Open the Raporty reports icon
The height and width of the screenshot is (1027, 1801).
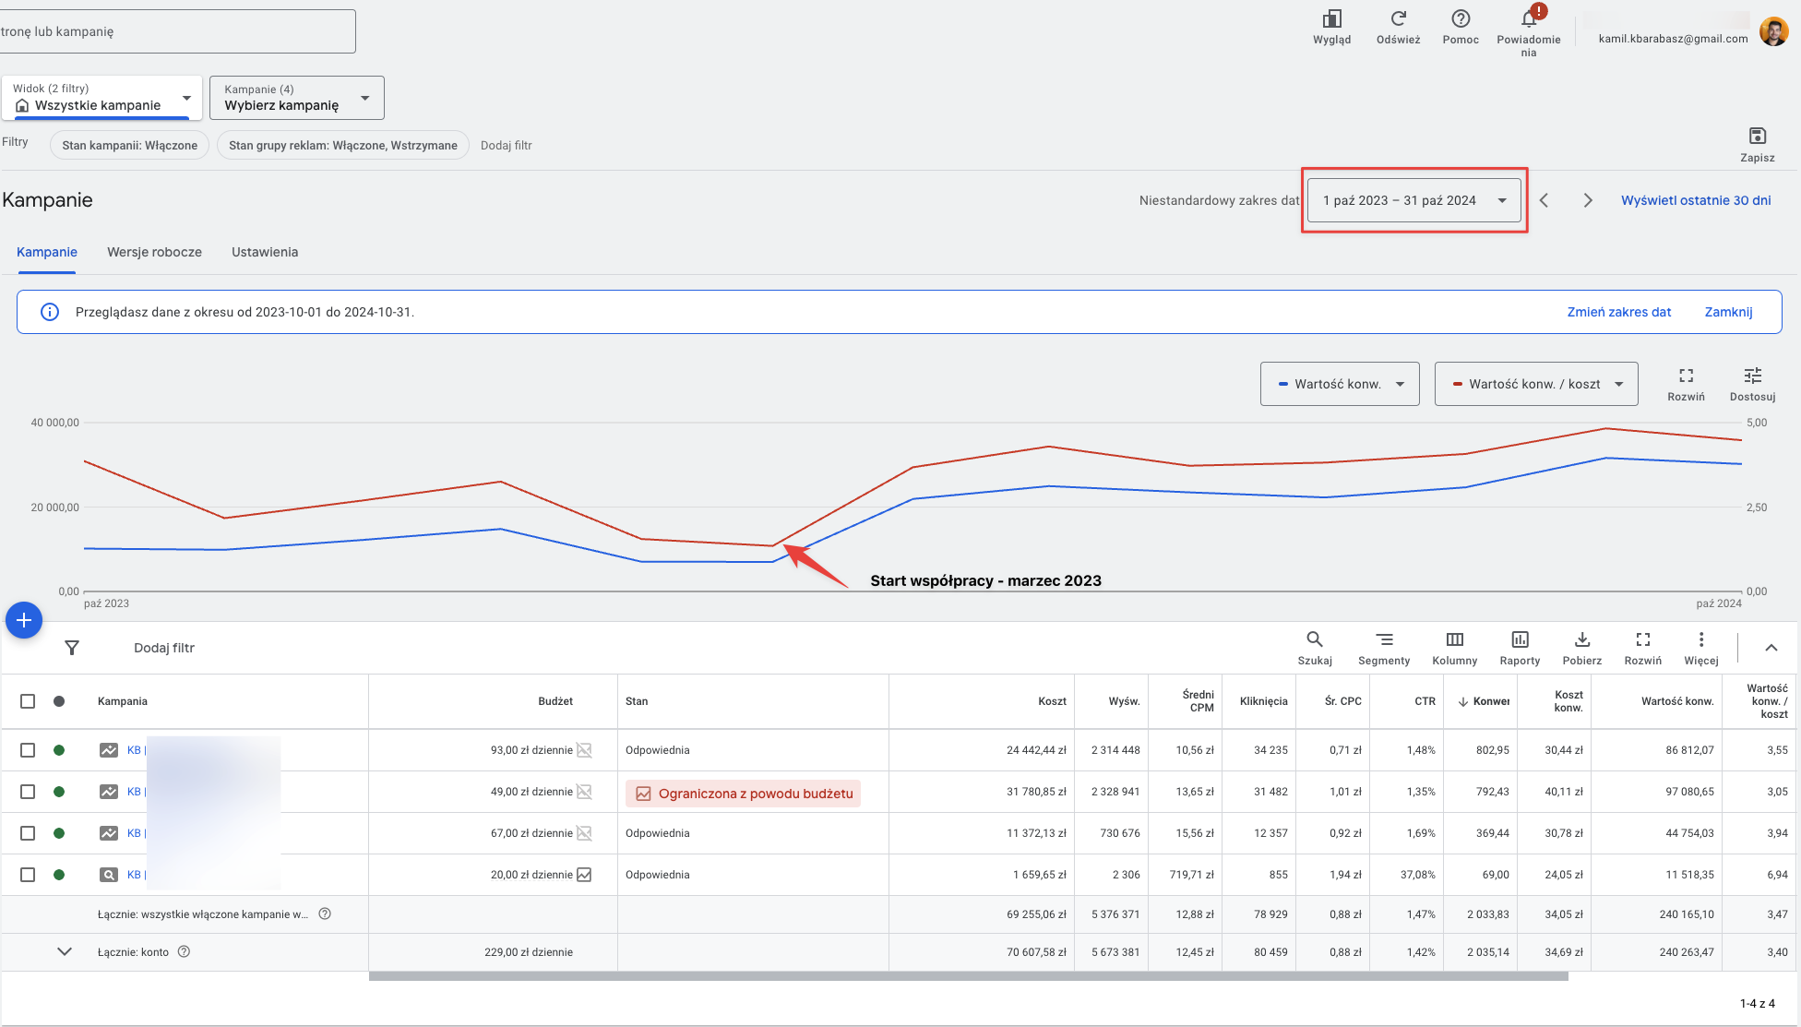(x=1520, y=639)
